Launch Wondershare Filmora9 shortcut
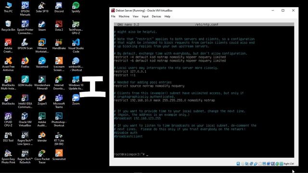The image size is (308, 173). [42, 83]
